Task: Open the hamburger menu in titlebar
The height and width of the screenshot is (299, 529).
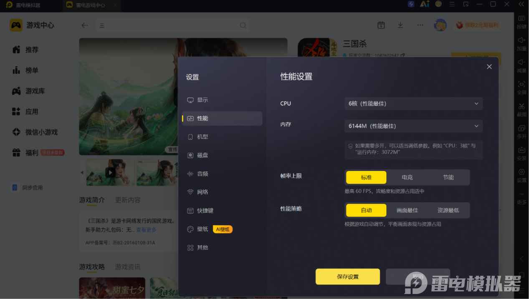Action: click(452, 4)
